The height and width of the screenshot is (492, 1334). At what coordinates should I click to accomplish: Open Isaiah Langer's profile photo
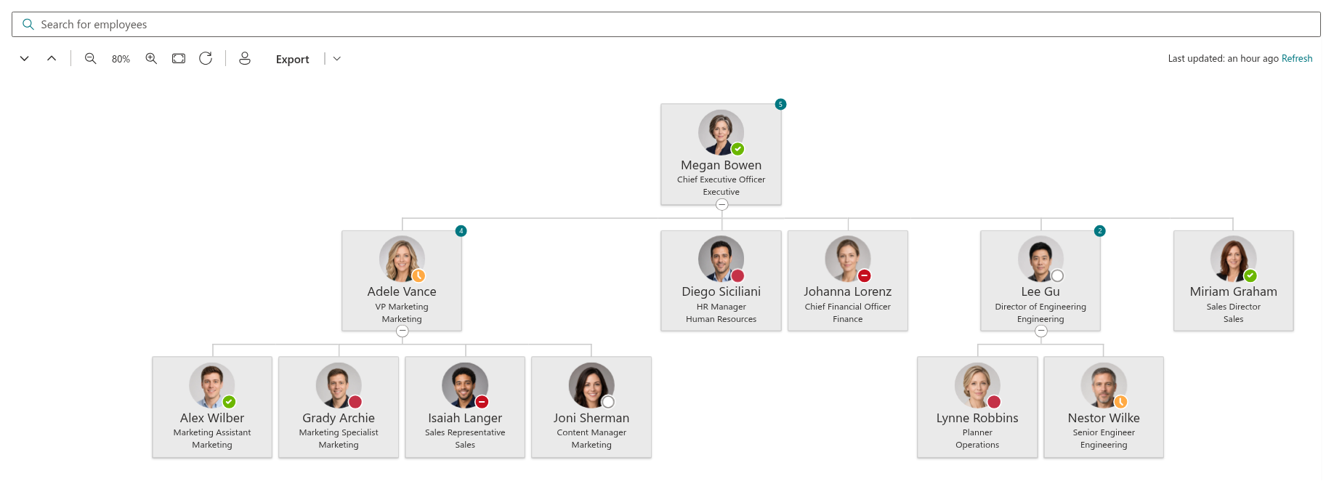tap(465, 385)
